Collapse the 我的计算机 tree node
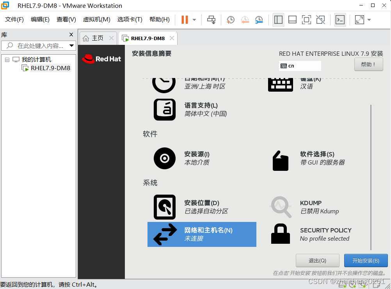 [7, 60]
